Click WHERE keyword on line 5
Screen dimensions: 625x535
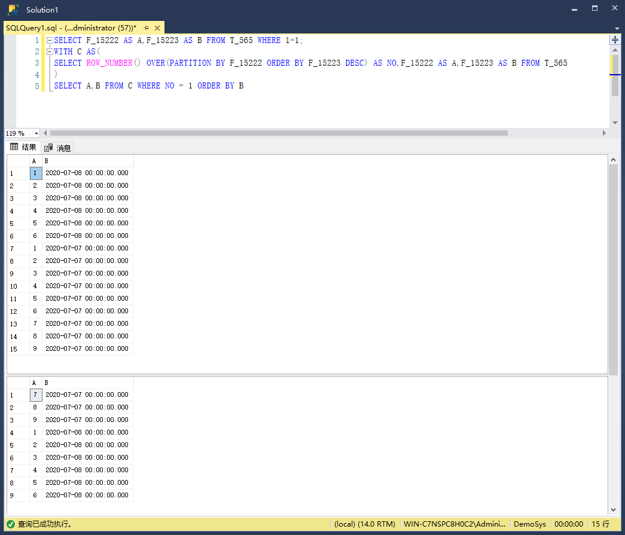149,86
